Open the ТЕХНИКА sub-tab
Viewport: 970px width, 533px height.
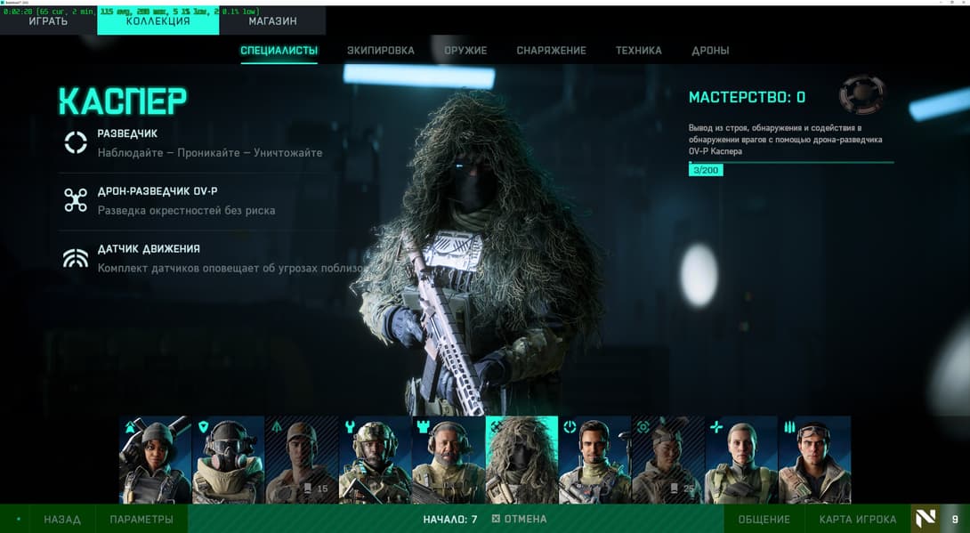pyautogui.click(x=638, y=51)
